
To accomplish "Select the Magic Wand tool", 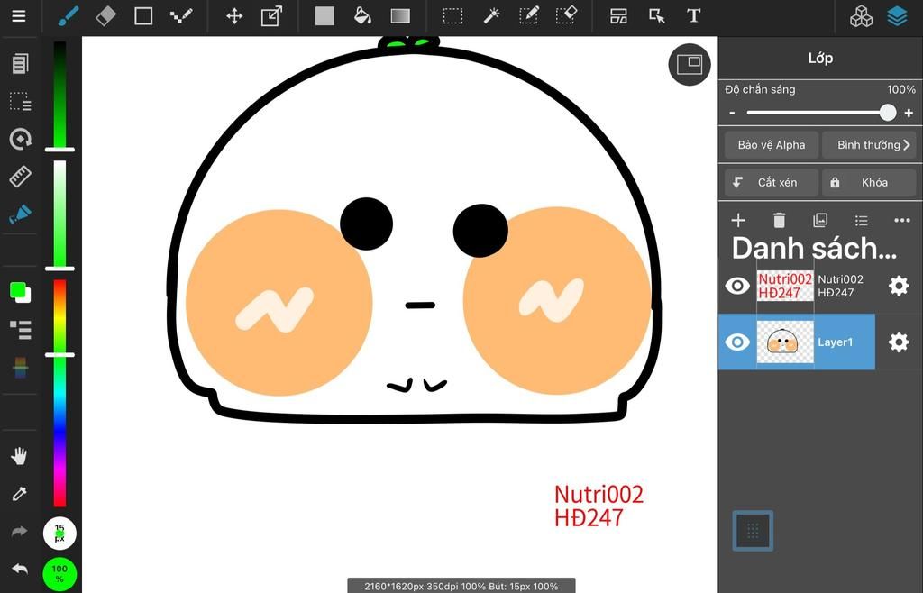I will 491,16.
